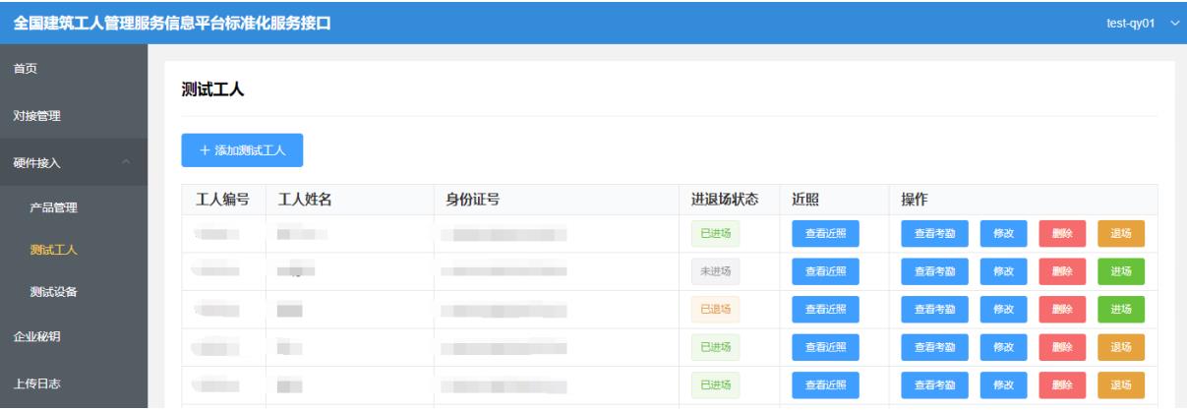
Task: Open 企业秘钥 in the sidebar
Action: pos(36,337)
